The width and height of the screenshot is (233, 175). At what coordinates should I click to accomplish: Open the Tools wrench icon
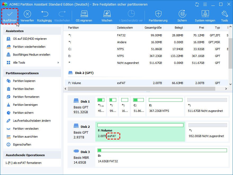click(224, 14)
